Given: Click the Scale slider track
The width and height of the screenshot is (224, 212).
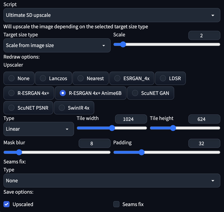Looking at the screenshot, I should [167, 45].
